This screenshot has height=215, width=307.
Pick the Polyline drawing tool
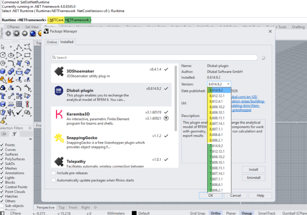(x=19, y=47)
